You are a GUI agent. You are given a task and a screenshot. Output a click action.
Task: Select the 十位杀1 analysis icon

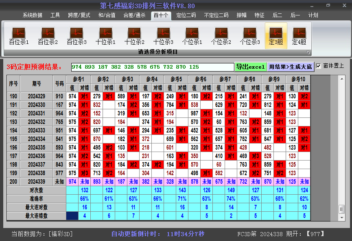[105, 36]
